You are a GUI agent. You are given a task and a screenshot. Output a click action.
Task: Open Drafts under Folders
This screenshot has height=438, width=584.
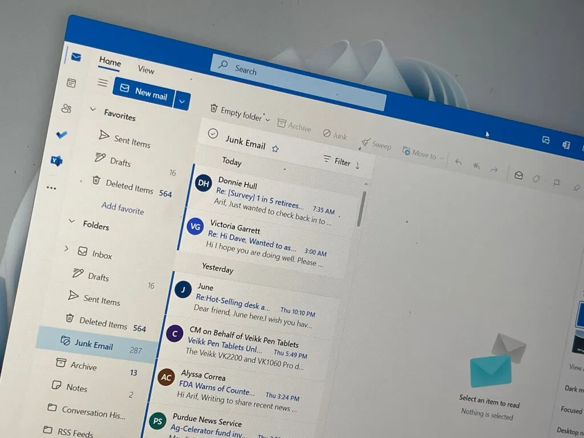(x=91, y=275)
